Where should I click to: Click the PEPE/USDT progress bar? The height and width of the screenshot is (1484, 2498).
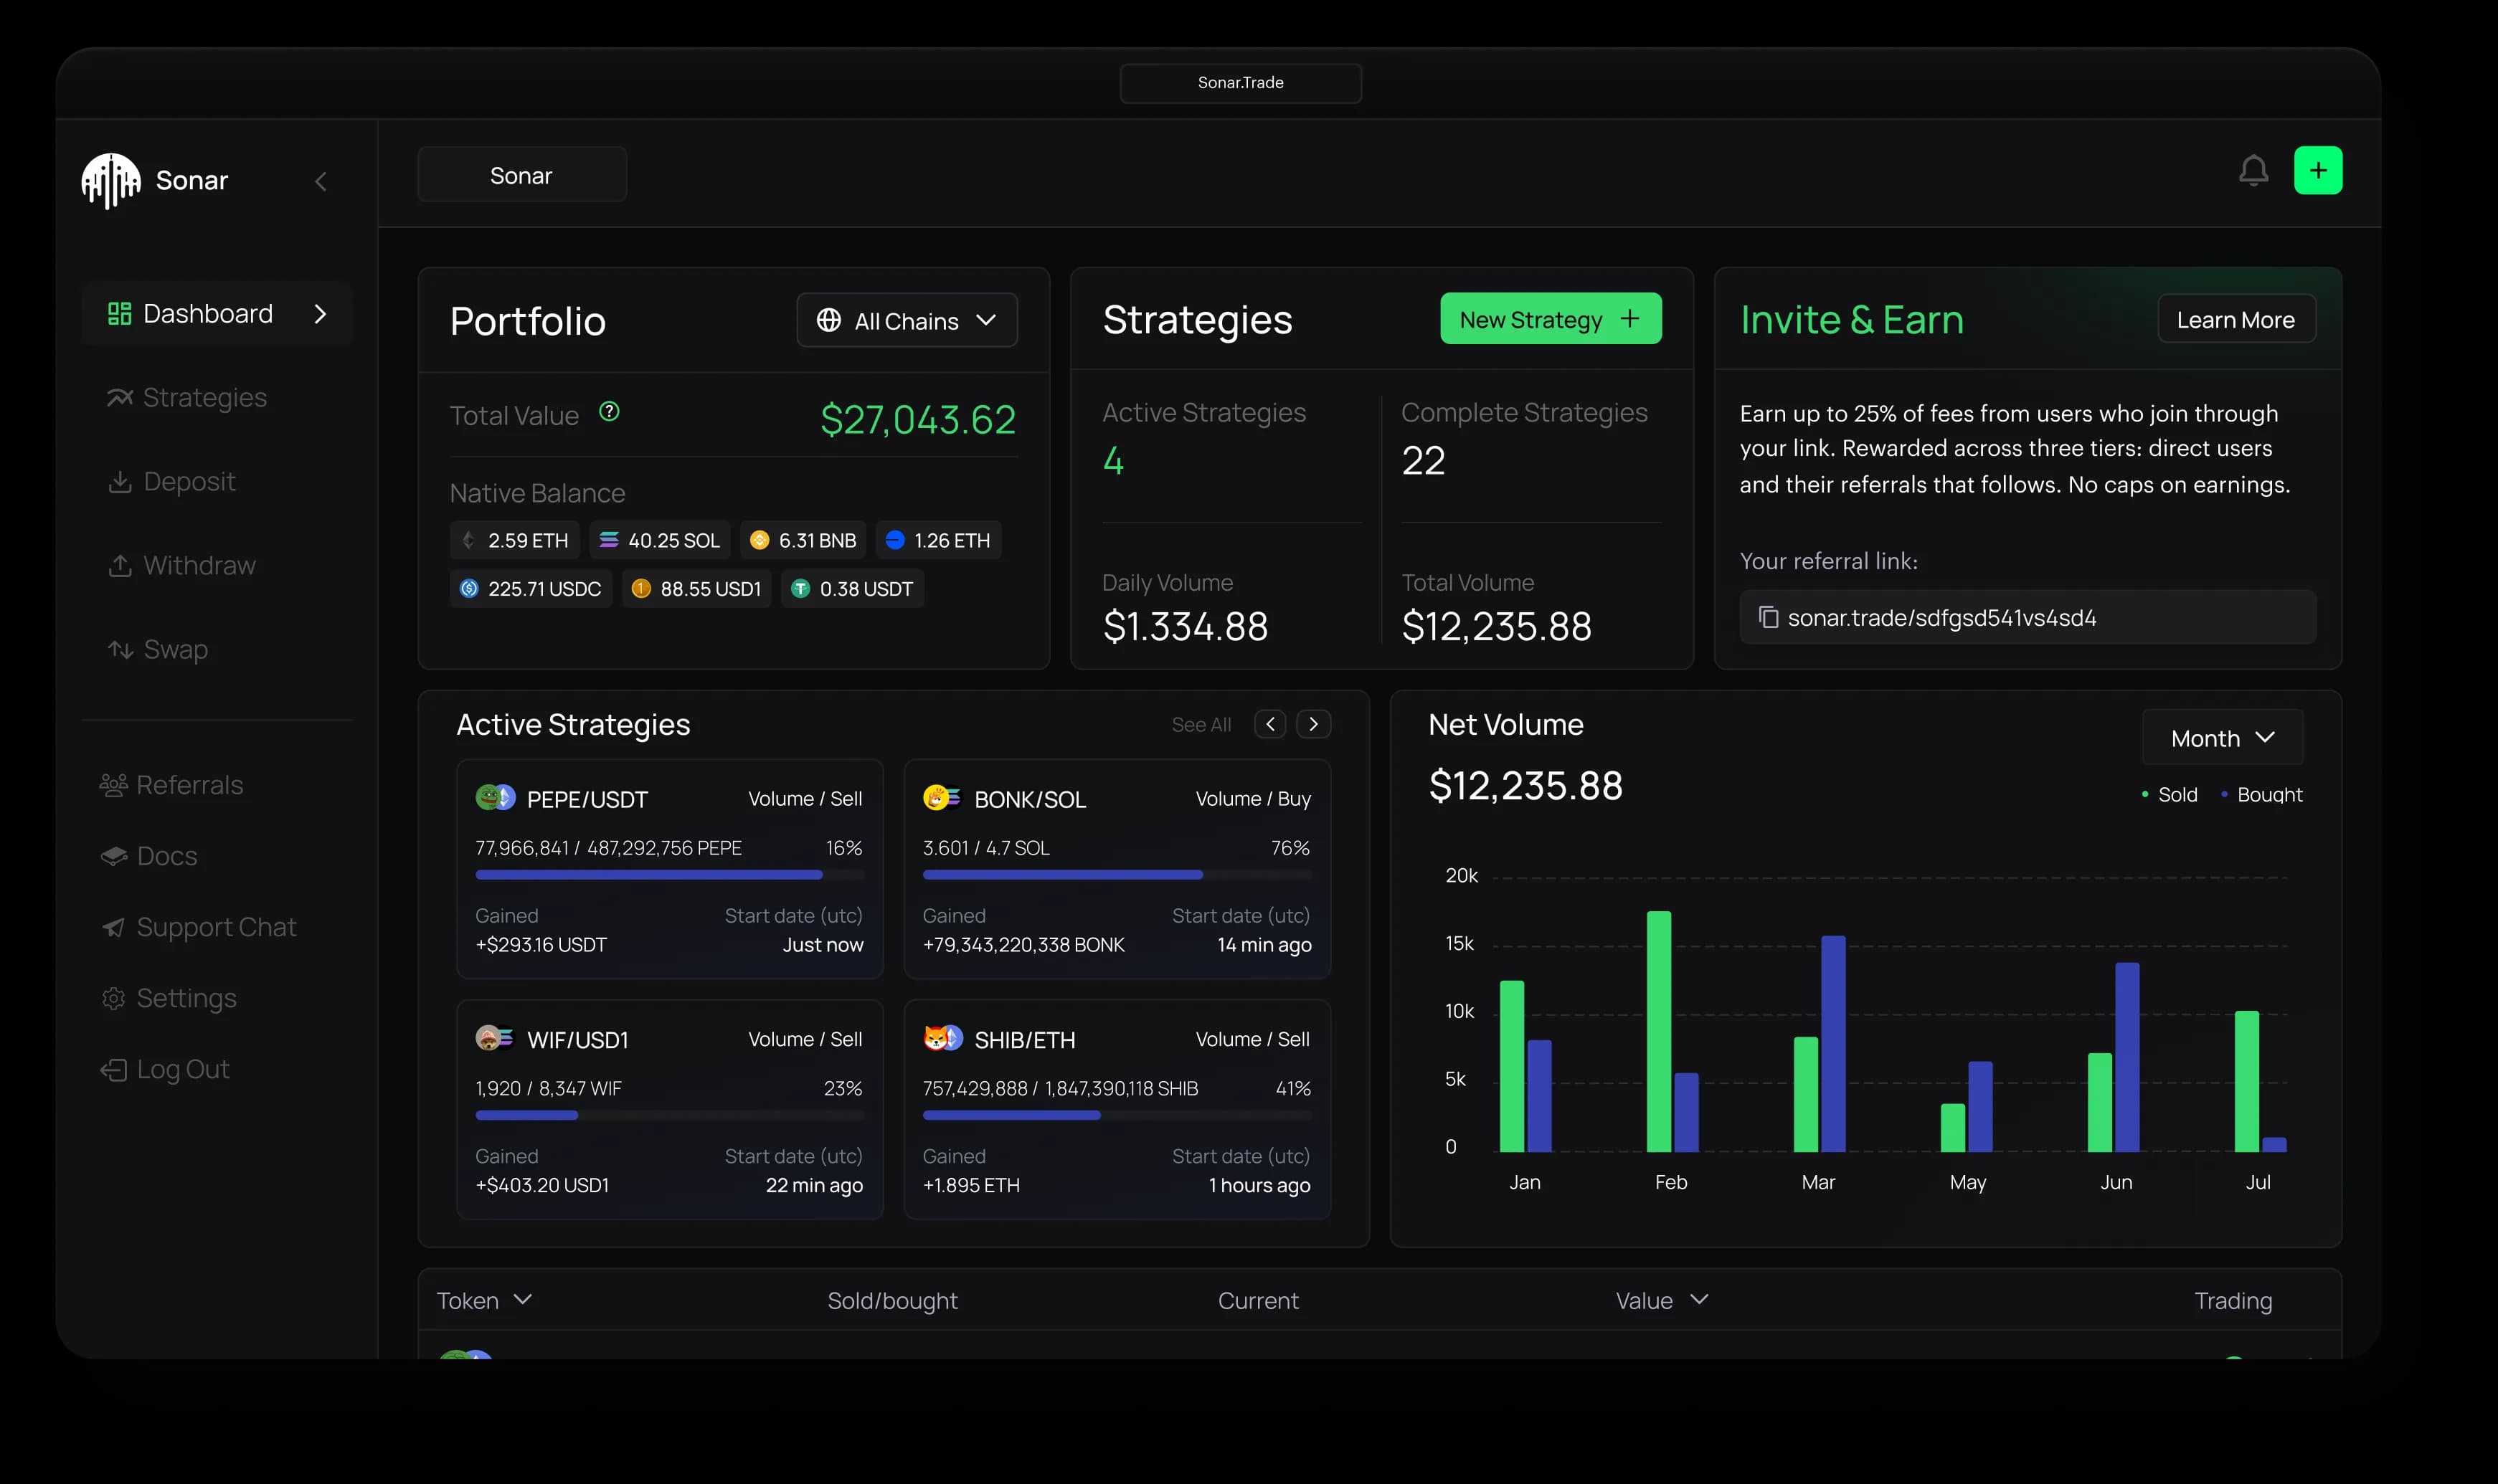pos(669,875)
